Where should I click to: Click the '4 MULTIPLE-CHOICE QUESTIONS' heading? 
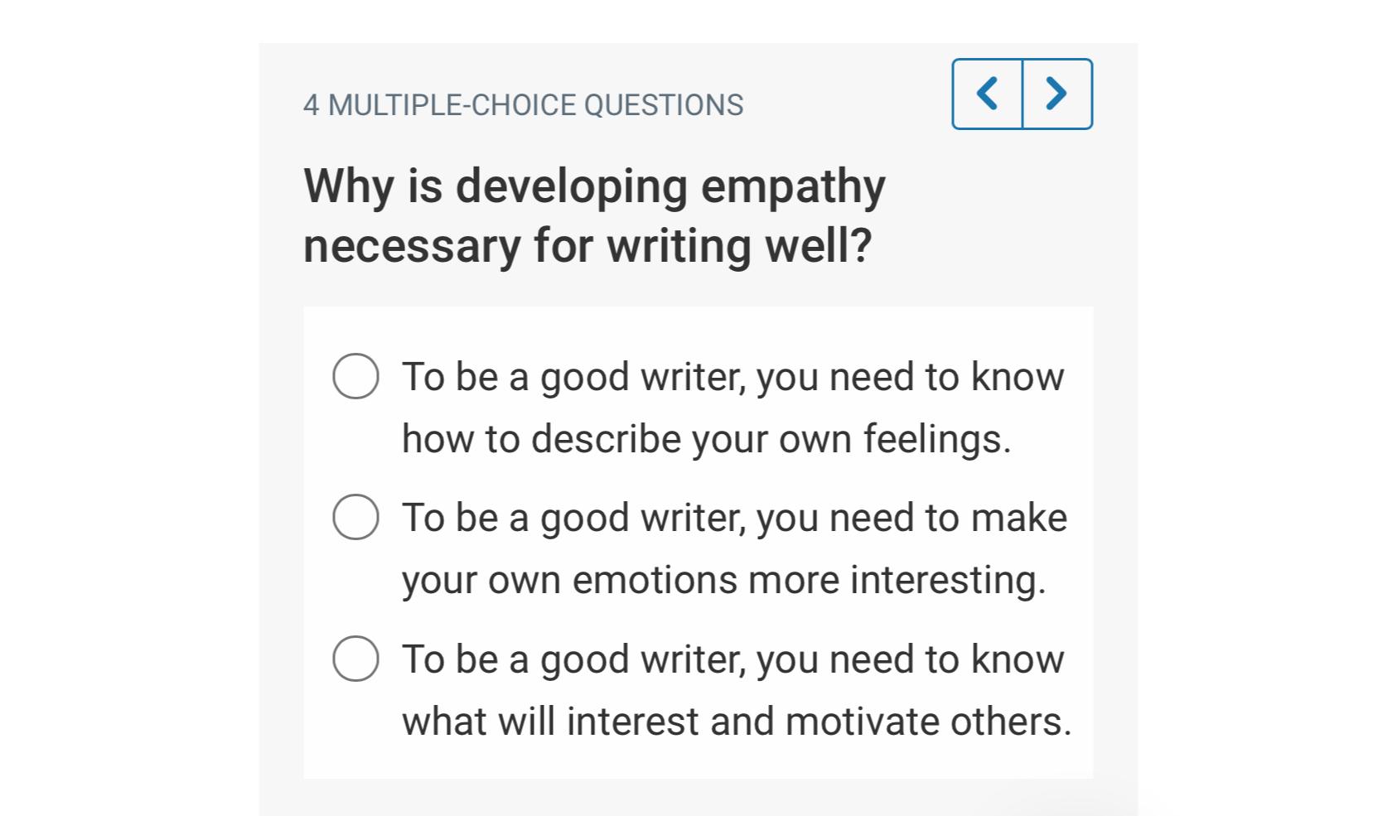tap(524, 104)
